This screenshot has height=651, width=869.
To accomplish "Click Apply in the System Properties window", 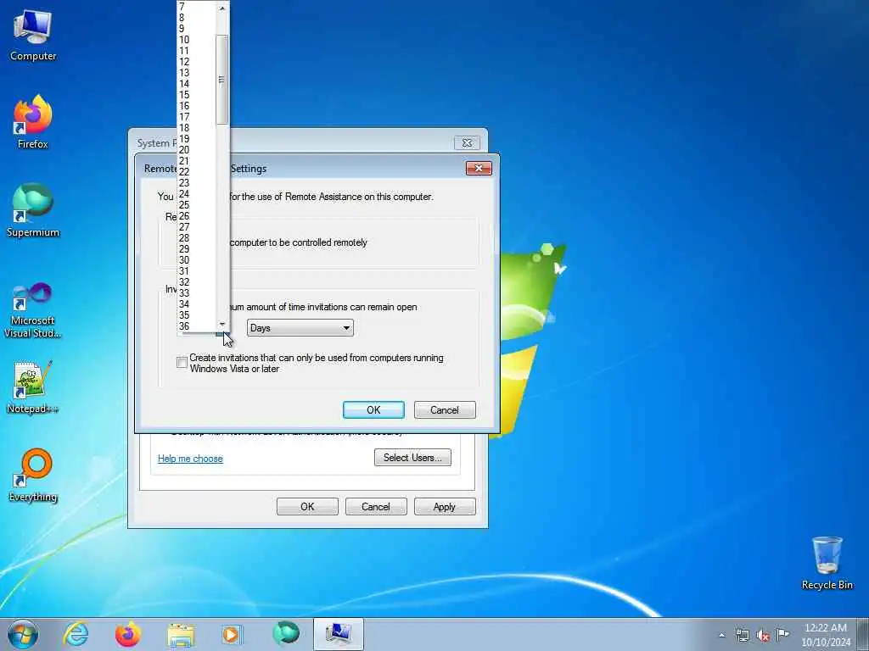I will click(x=445, y=507).
